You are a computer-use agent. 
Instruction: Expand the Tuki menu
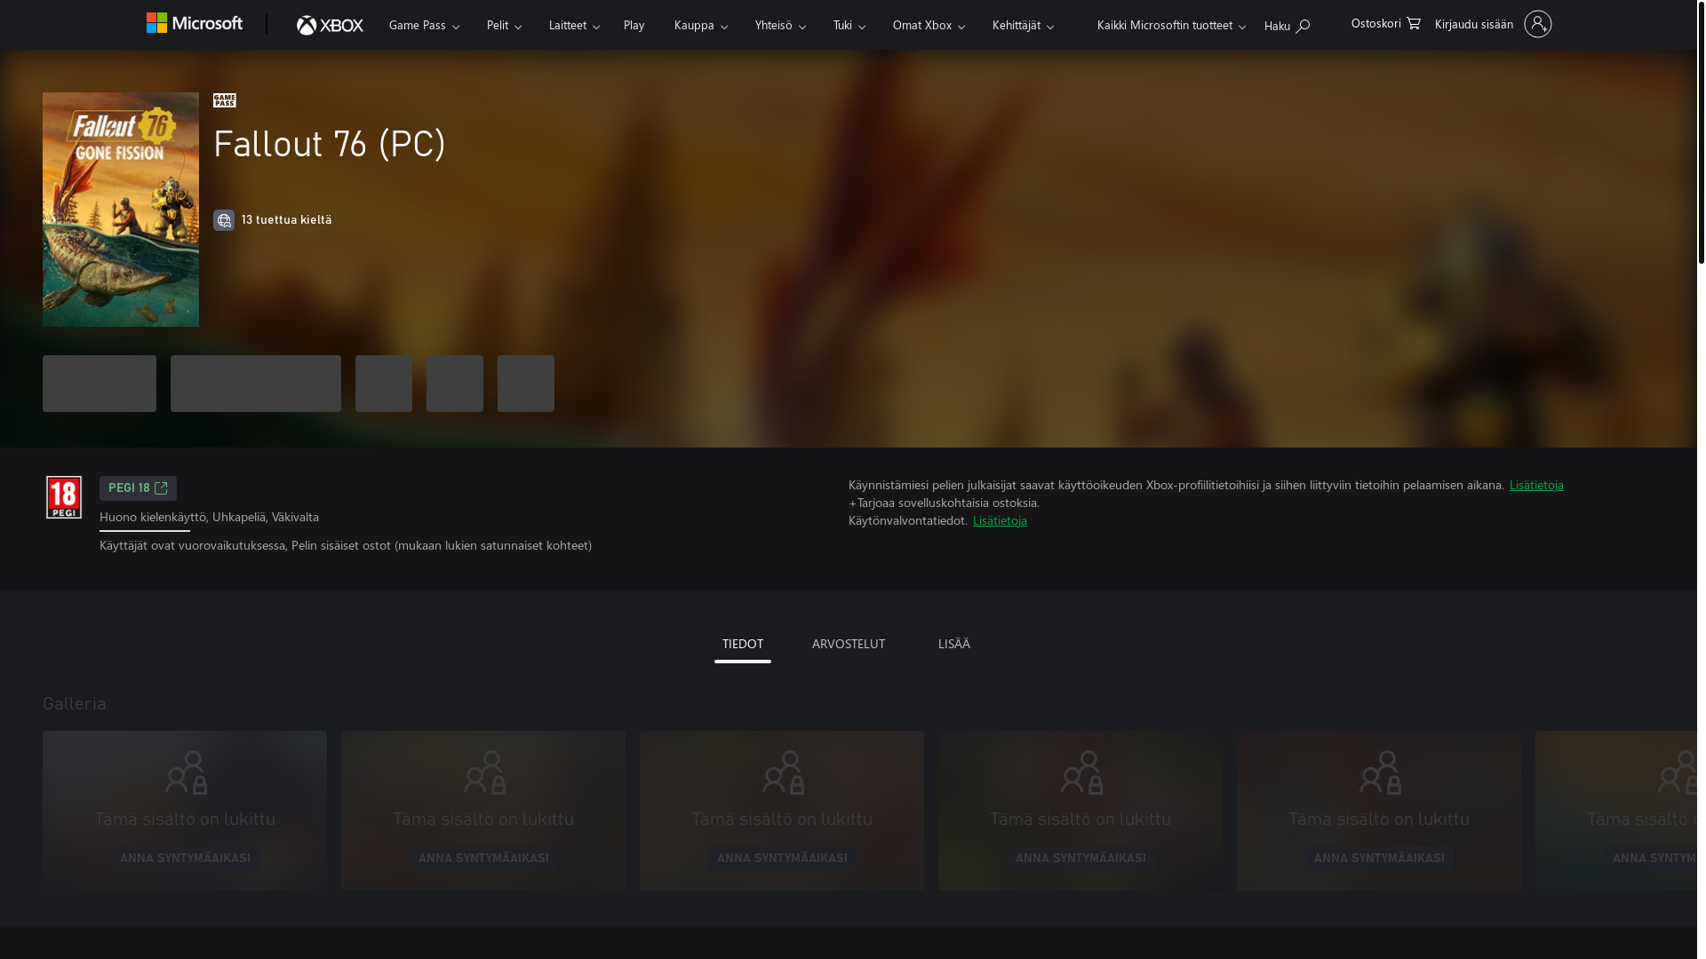849,25
